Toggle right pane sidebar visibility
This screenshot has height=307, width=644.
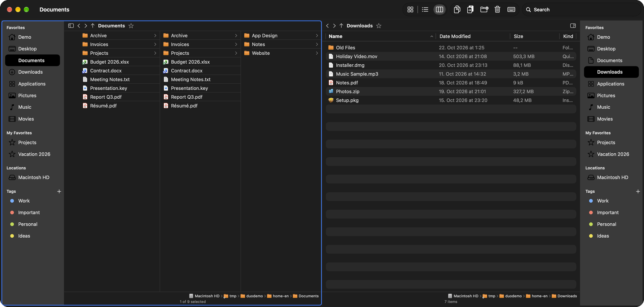pos(573,26)
